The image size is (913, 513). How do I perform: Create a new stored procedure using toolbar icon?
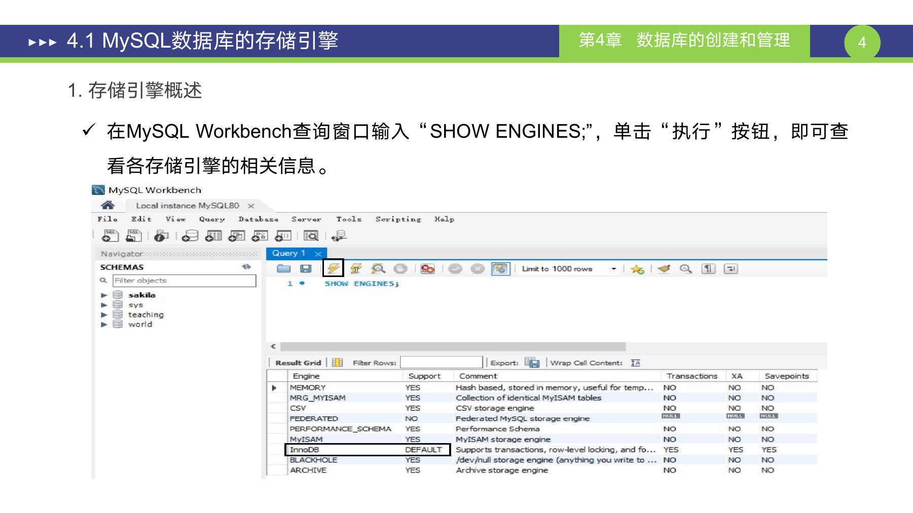[260, 235]
